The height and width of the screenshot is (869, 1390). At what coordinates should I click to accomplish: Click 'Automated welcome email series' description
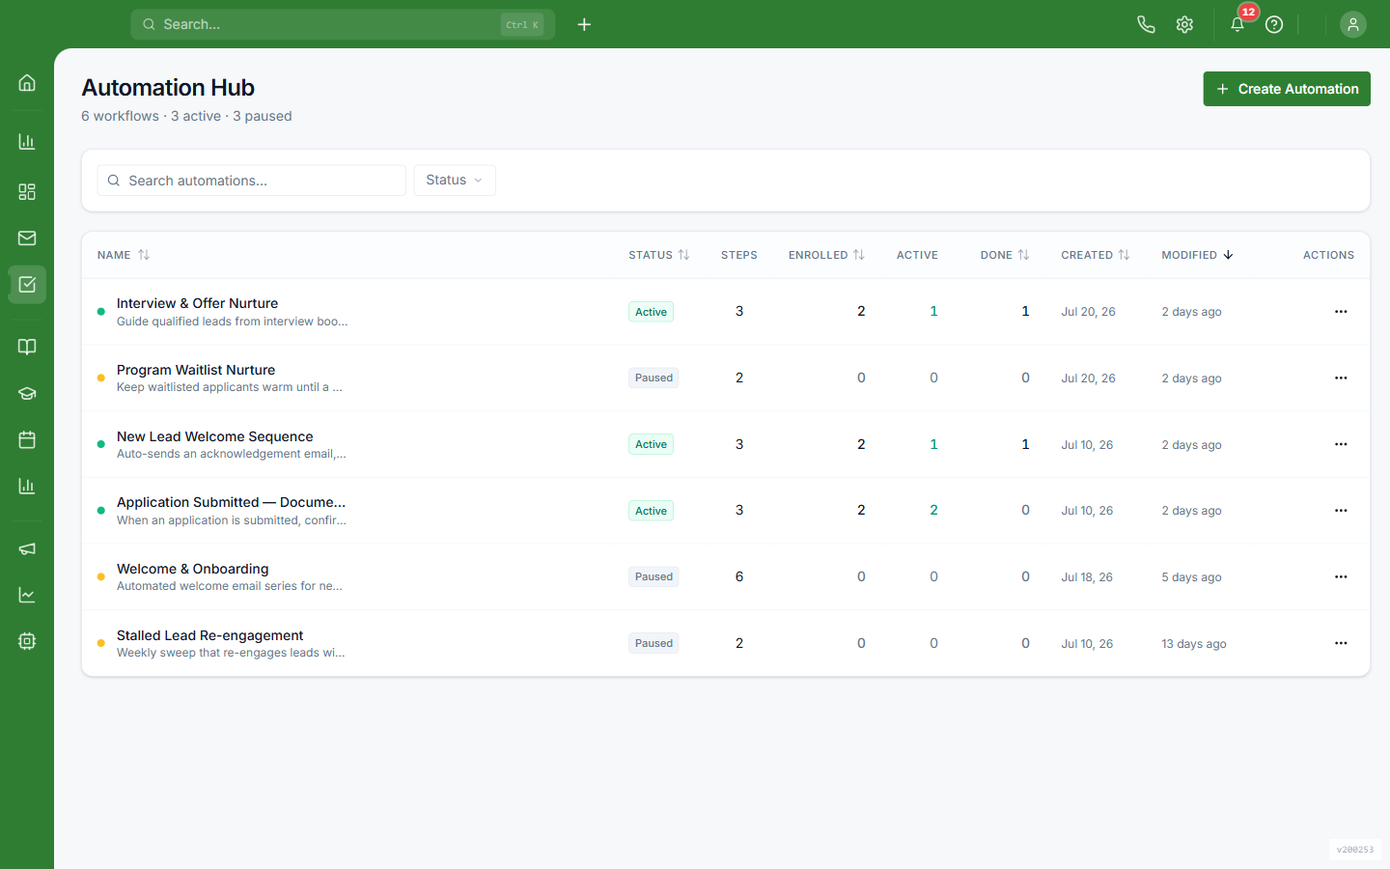pyautogui.click(x=230, y=586)
